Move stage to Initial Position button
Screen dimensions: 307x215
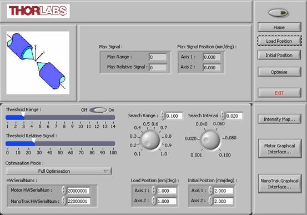[x=279, y=55]
